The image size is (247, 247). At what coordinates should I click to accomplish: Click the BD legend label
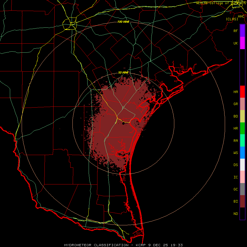pos(236,116)
